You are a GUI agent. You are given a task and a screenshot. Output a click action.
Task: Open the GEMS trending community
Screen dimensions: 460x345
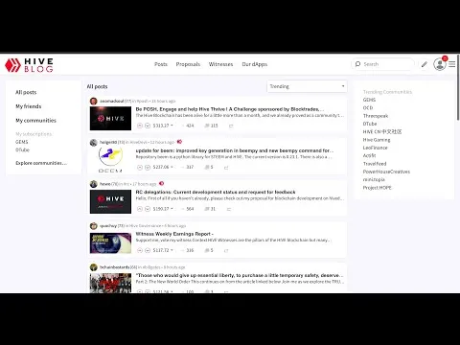[369, 100]
